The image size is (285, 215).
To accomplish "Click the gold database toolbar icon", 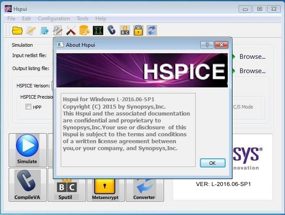I will point(84,30).
